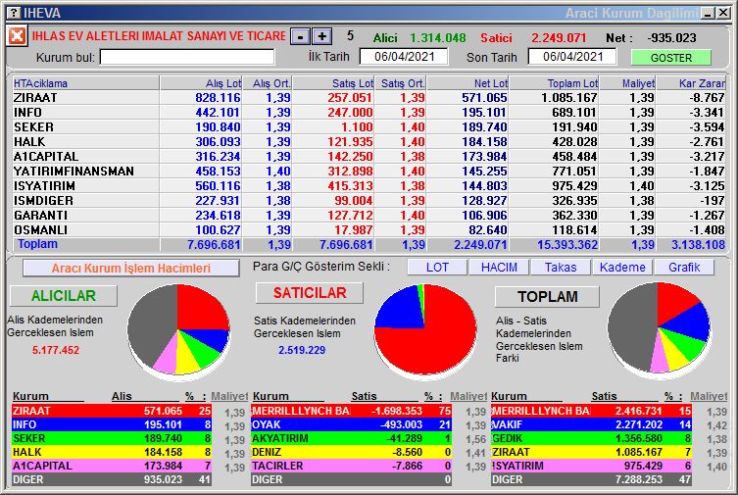Sort by Maliyet column header

[627, 83]
